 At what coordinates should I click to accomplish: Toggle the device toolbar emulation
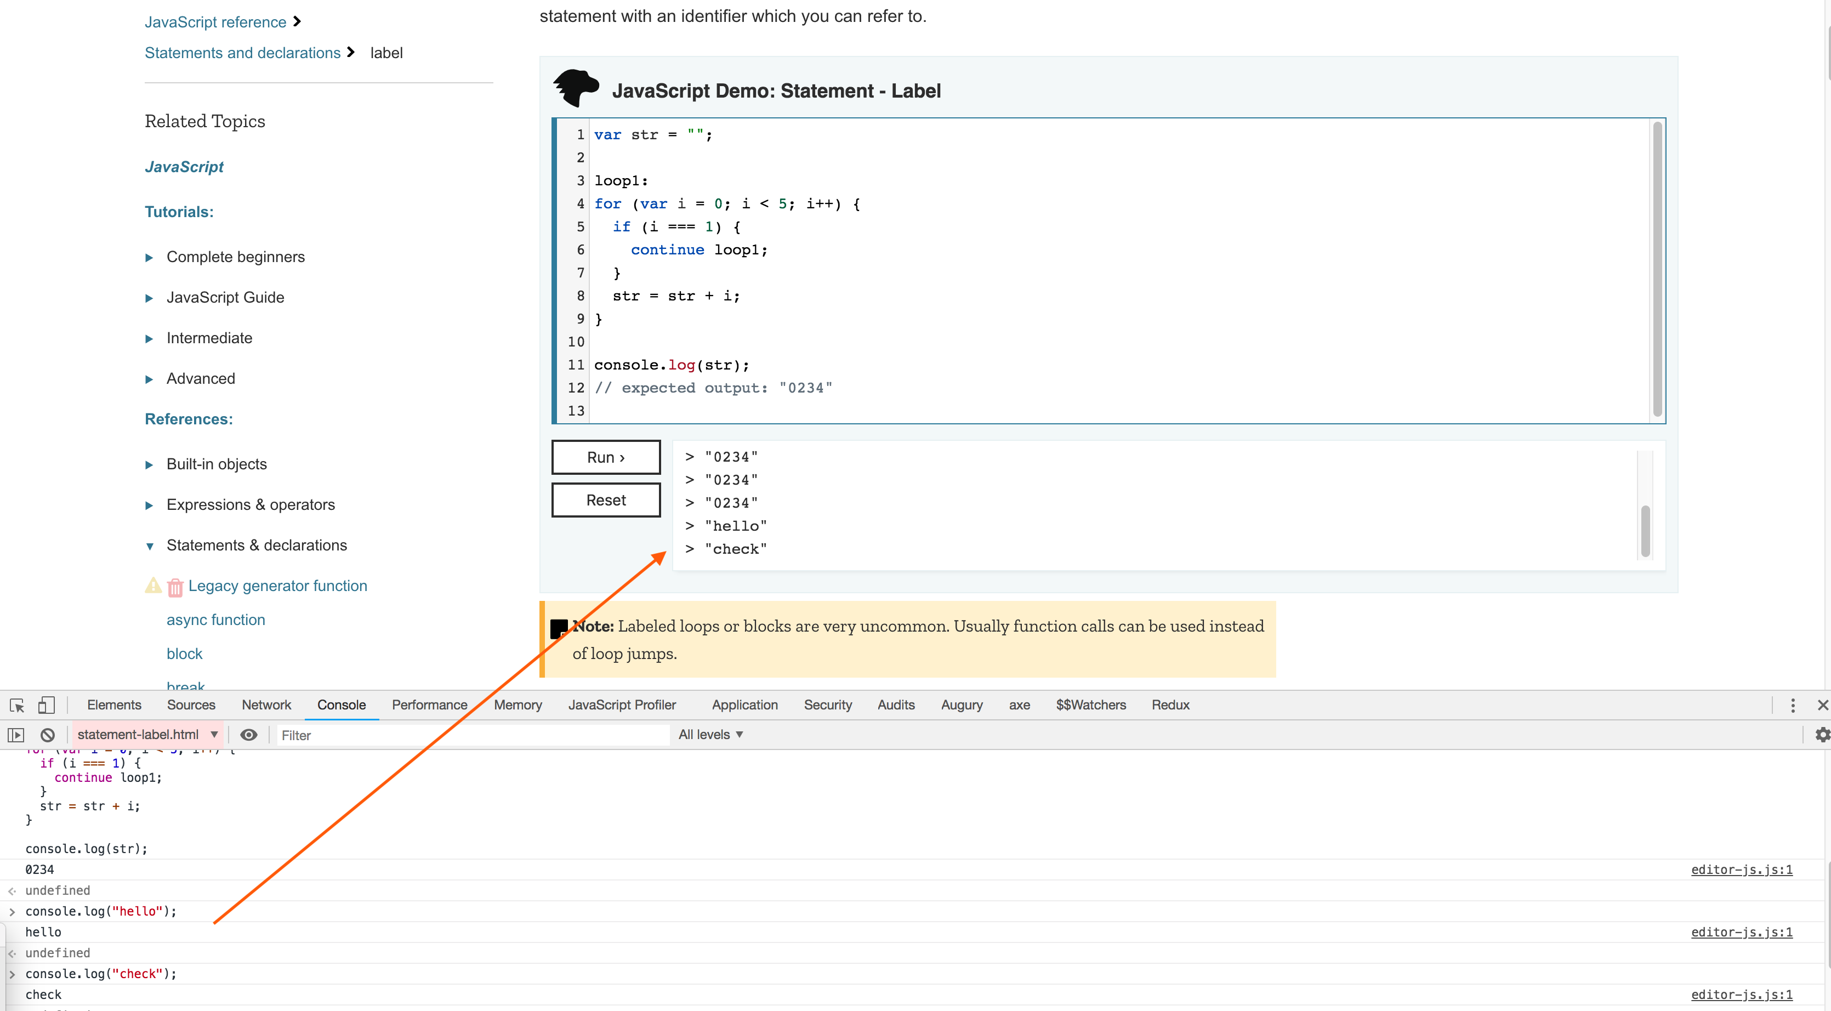point(46,705)
